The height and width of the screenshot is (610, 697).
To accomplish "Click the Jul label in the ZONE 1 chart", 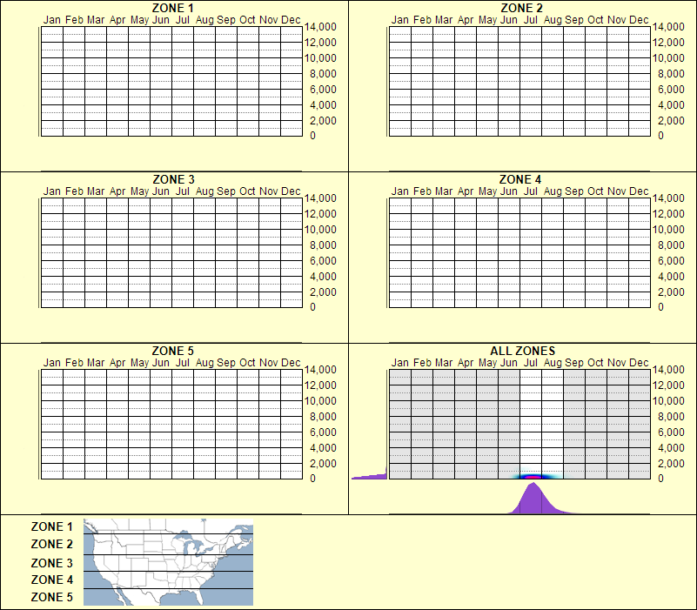I will pos(182,19).
